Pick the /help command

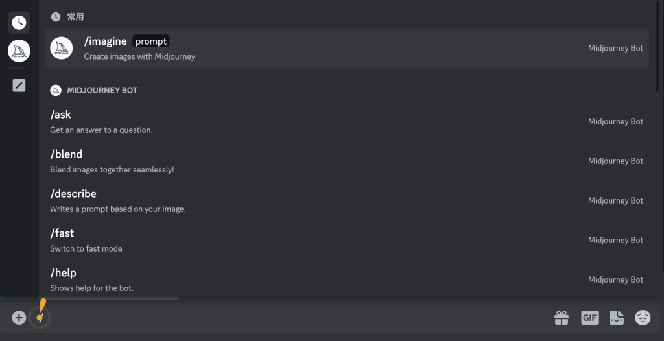point(346,279)
